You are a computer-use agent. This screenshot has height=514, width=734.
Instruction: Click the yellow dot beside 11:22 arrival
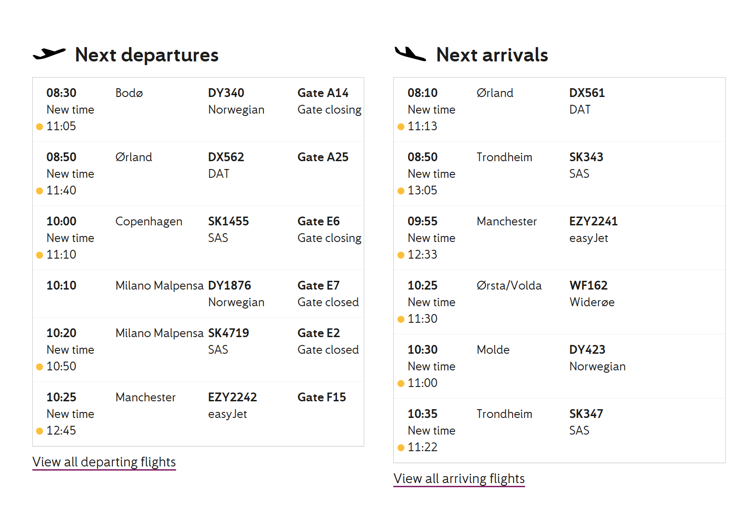click(x=401, y=447)
